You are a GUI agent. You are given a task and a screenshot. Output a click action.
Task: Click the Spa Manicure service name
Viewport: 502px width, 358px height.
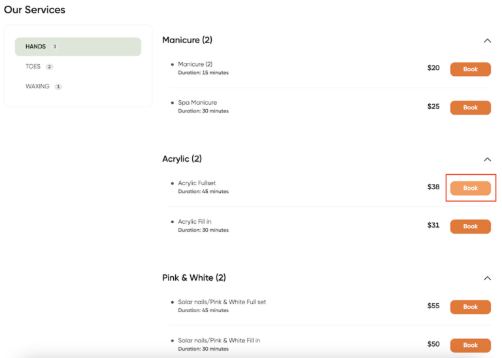[x=197, y=103]
